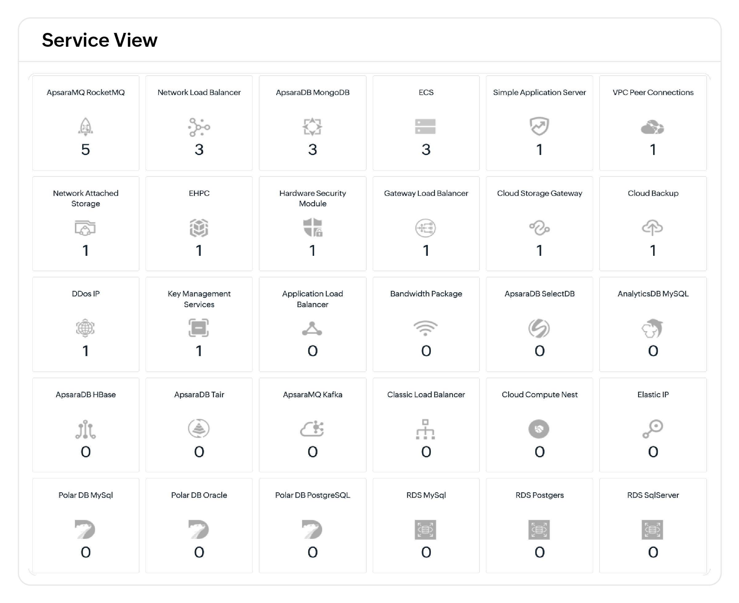Click the Polar DB Oracle count 0
This screenshot has width=739, height=603.
pyautogui.click(x=199, y=552)
